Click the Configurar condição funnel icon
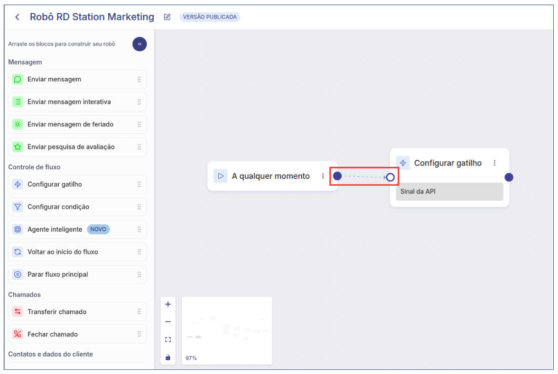Viewport: 558px width, 374px height. click(17, 207)
